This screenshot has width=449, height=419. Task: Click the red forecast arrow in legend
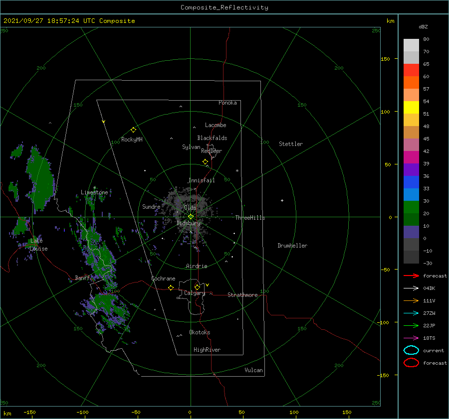[x=411, y=276]
